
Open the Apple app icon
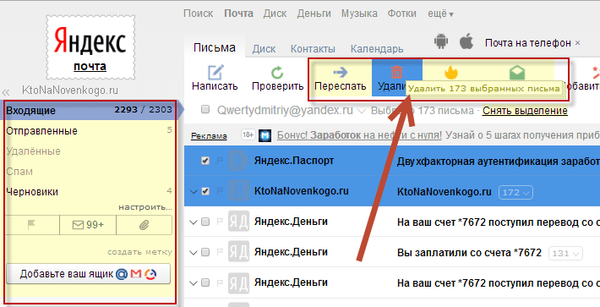pos(466,41)
